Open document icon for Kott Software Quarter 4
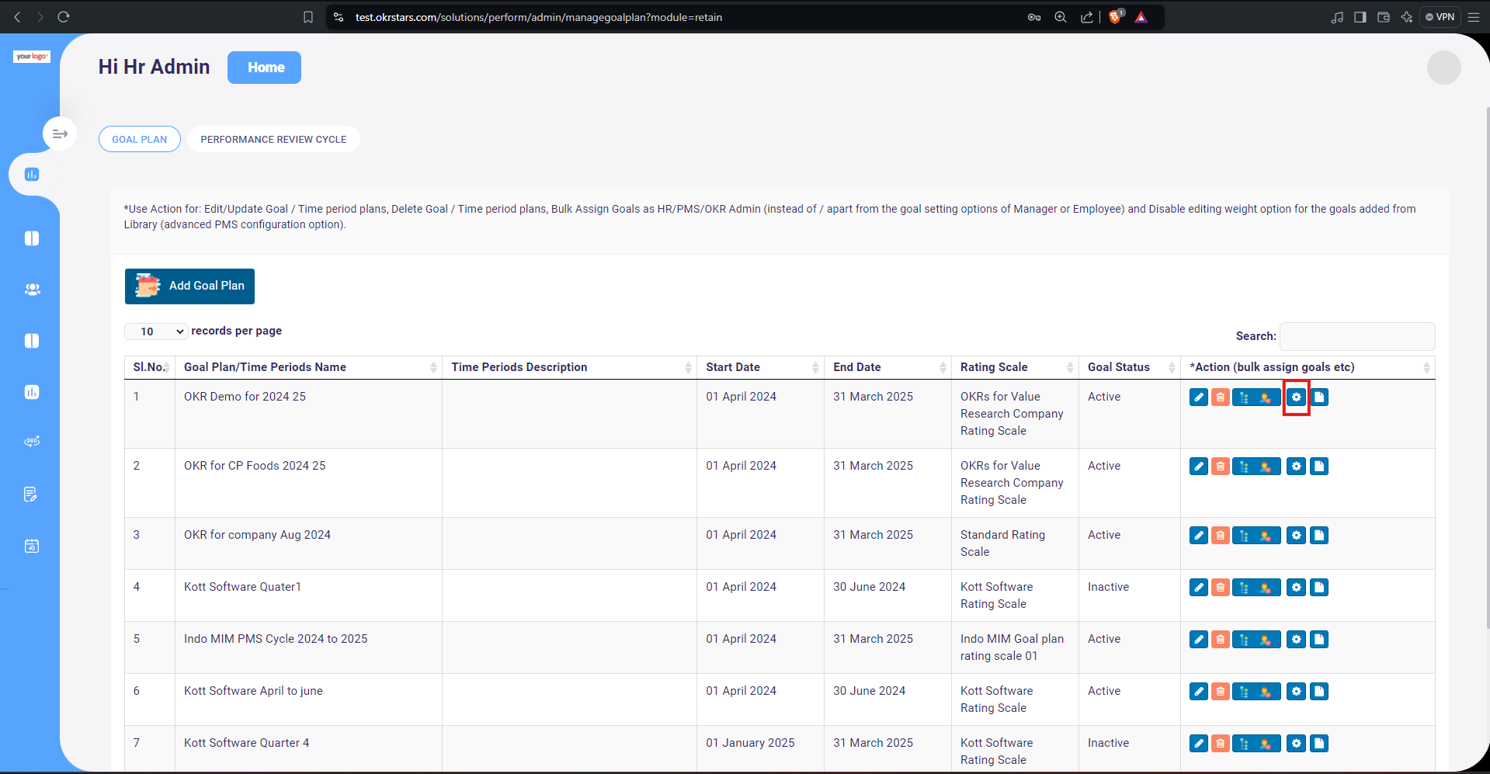Screen dimensions: 1490x774 tap(1318, 744)
